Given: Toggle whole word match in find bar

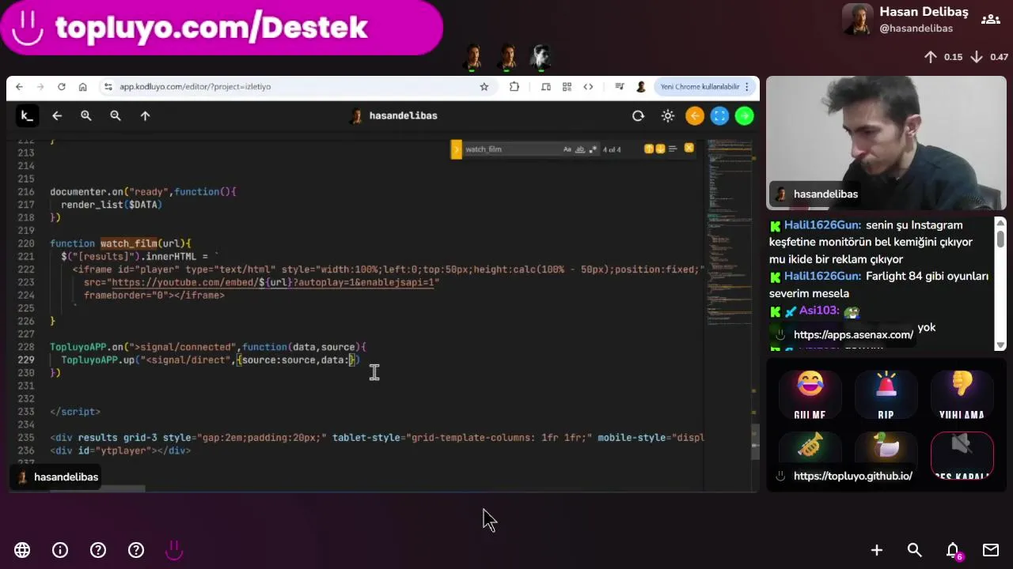Looking at the screenshot, I should [x=579, y=149].
